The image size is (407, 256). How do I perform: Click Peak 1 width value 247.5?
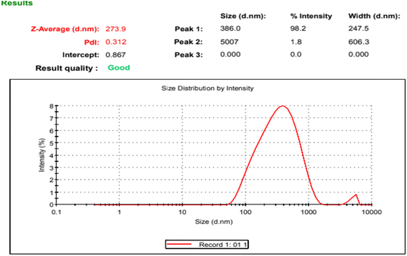click(359, 28)
